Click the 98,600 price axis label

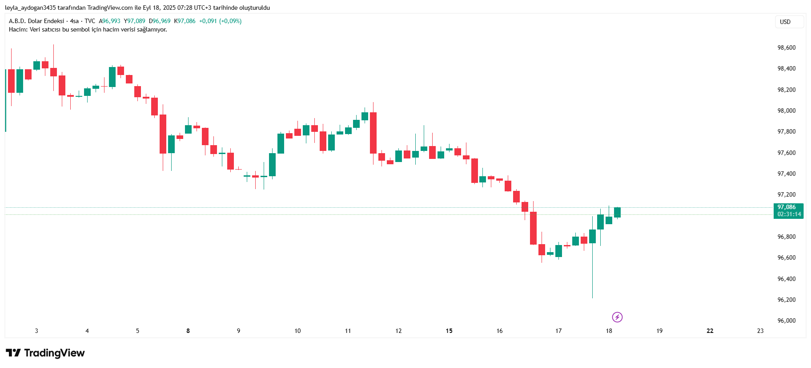click(x=786, y=47)
